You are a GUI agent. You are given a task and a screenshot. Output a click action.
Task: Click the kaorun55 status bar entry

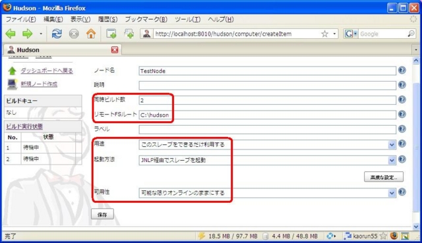point(361,236)
